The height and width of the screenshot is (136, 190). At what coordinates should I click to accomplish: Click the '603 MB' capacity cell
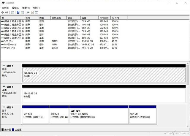click(x=86, y=38)
